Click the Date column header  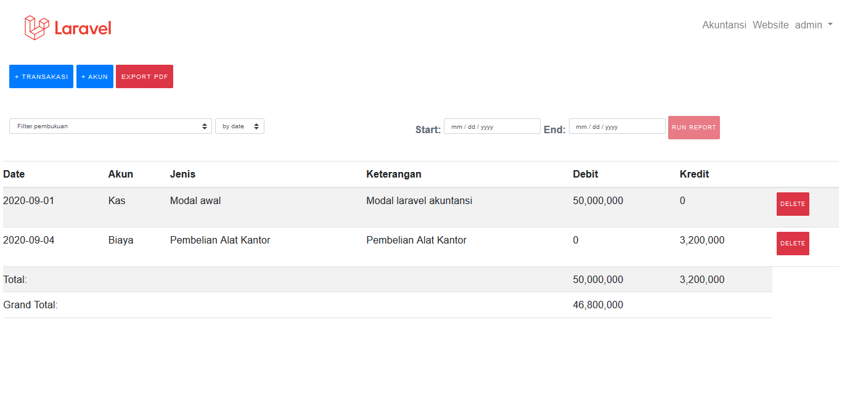pyautogui.click(x=14, y=174)
